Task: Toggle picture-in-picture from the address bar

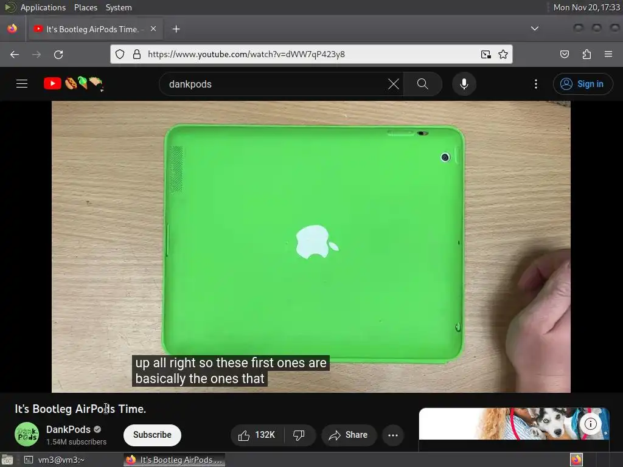Action: [x=486, y=54]
